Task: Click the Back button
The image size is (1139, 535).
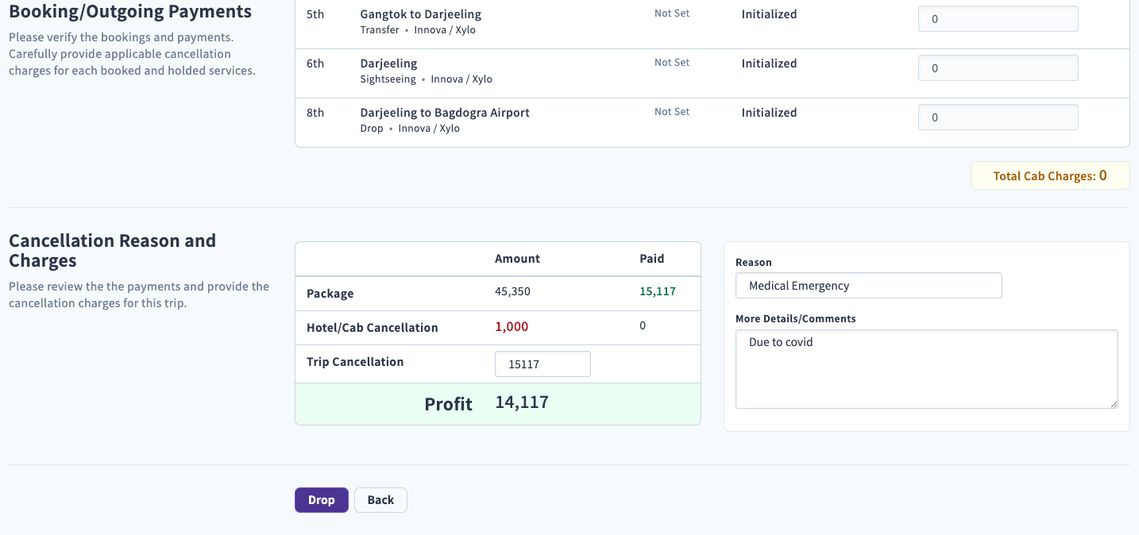Action: 380,499
